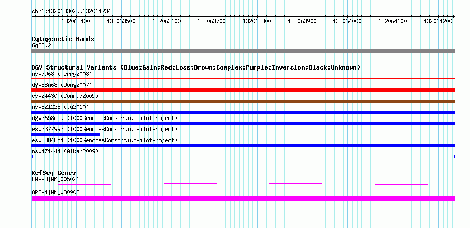Click ruler tick label 132063800

[257, 21]
